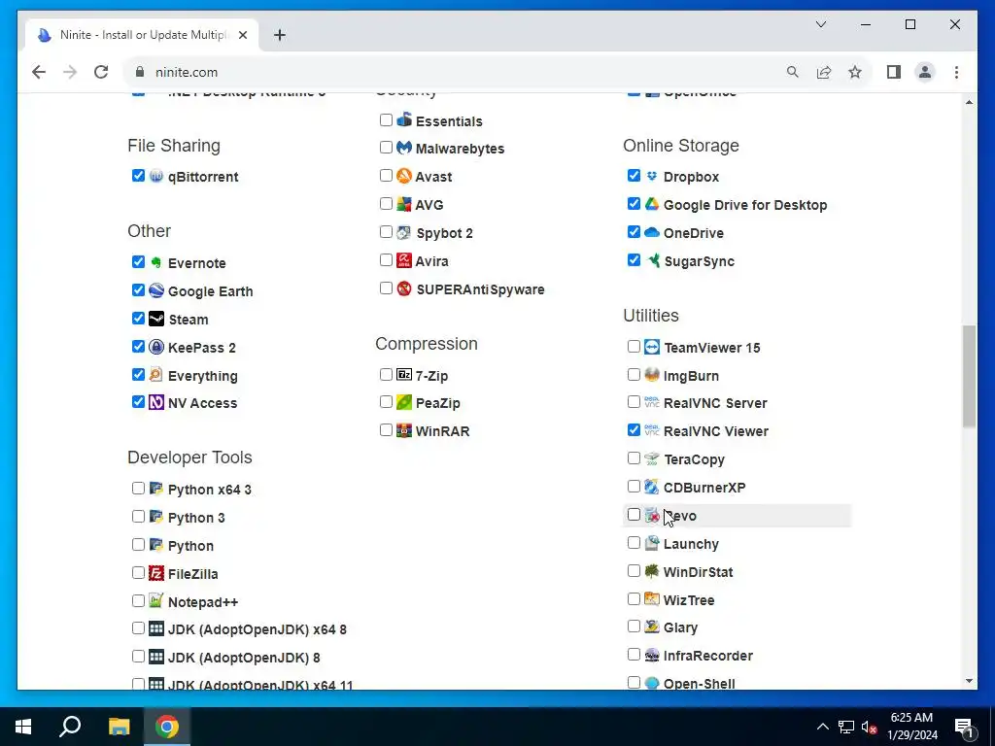Click the Steam logo icon
The height and width of the screenshot is (746, 995).
pyautogui.click(x=156, y=319)
